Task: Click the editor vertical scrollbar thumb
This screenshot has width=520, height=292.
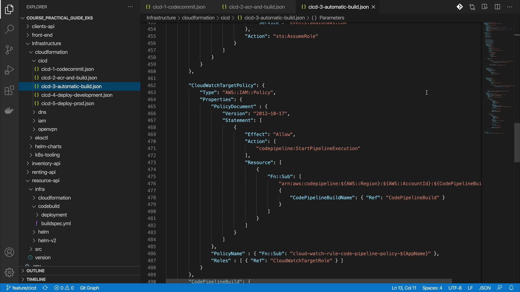Action: [517, 142]
